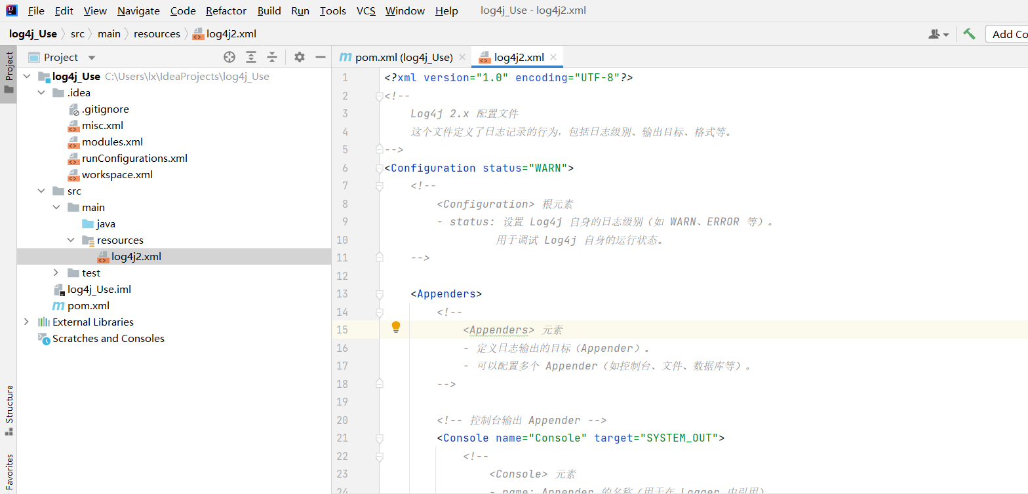Click the Configuration tag name on line 6
Screen dimensions: 1028x494
click(x=433, y=168)
